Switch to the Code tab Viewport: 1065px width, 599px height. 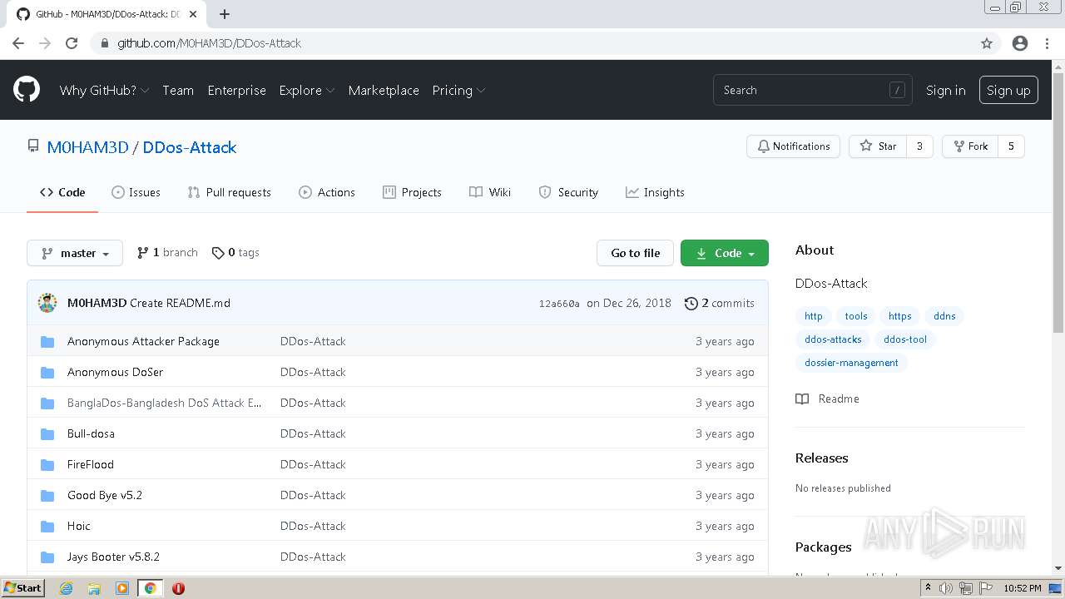pyautogui.click(x=62, y=192)
